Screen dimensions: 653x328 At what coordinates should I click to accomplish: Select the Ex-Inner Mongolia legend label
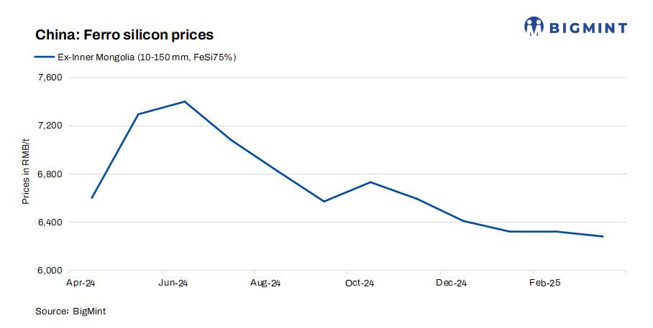click(147, 57)
